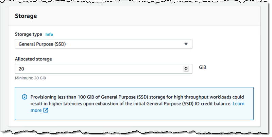Click the value 20 in storage field

(21, 69)
